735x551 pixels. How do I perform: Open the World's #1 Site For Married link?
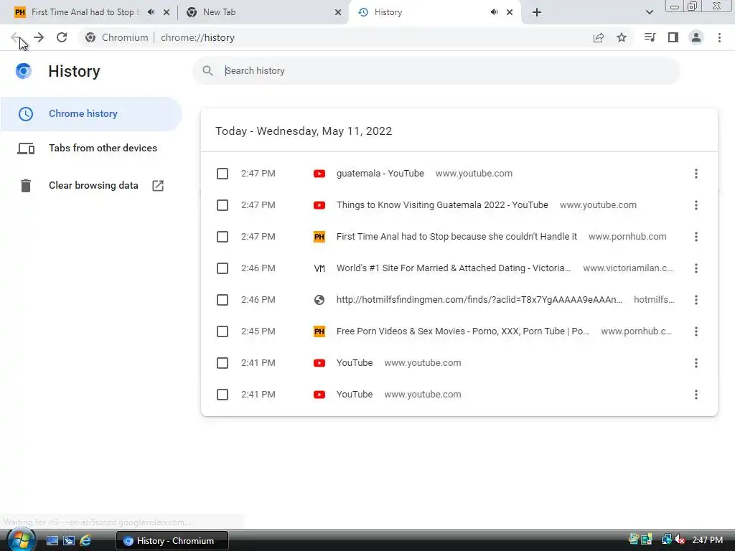(454, 268)
